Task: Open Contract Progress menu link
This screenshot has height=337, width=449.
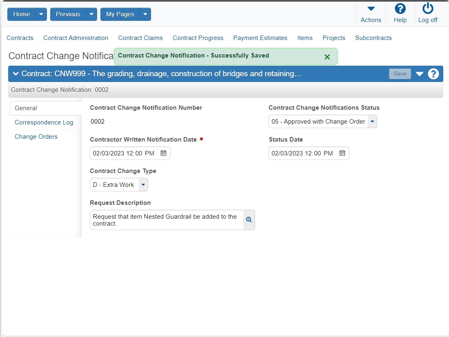Action: tap(198, 38)
